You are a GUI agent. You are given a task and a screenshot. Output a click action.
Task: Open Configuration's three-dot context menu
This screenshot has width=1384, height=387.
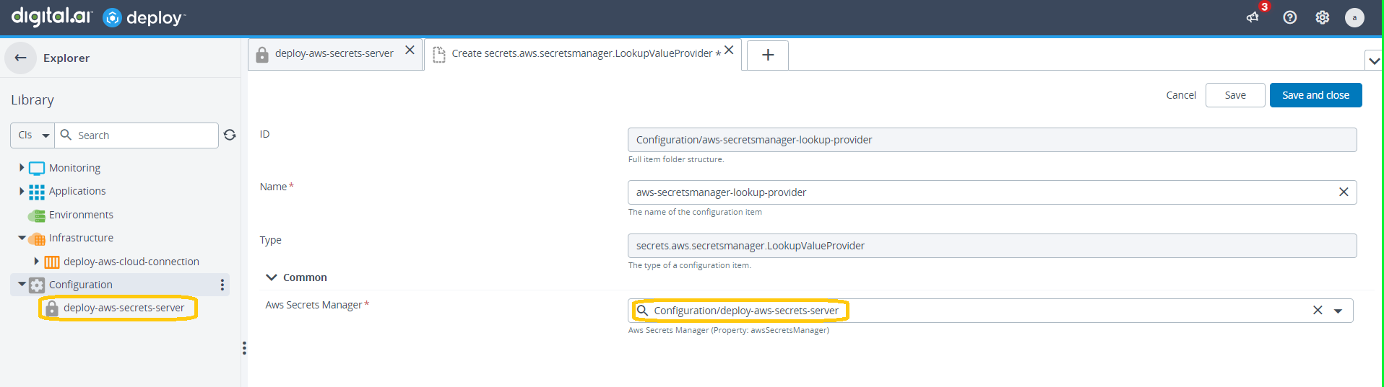tap(222, 285)
